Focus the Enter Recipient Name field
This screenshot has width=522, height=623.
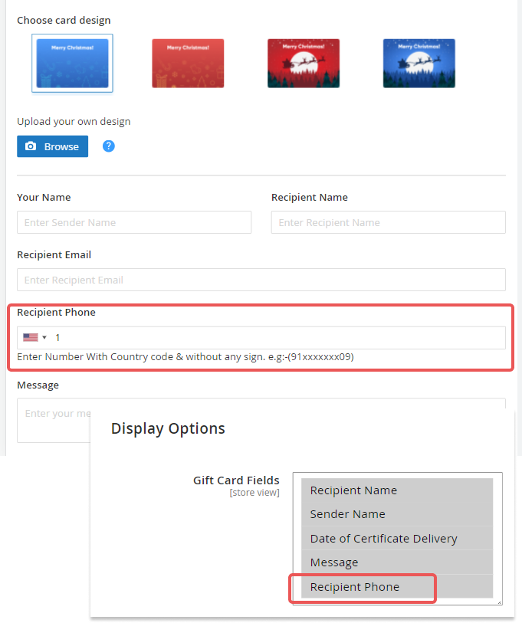(388, 222)
